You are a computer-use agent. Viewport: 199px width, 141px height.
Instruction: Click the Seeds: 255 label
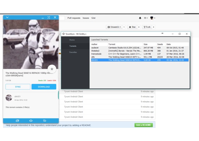[42, 80]
